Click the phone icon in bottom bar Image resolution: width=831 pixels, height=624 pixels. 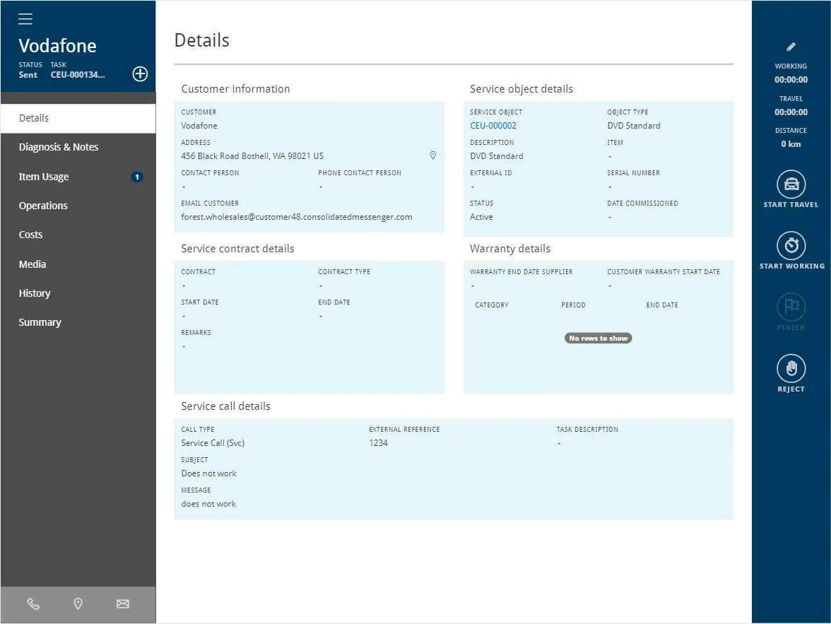33,604
